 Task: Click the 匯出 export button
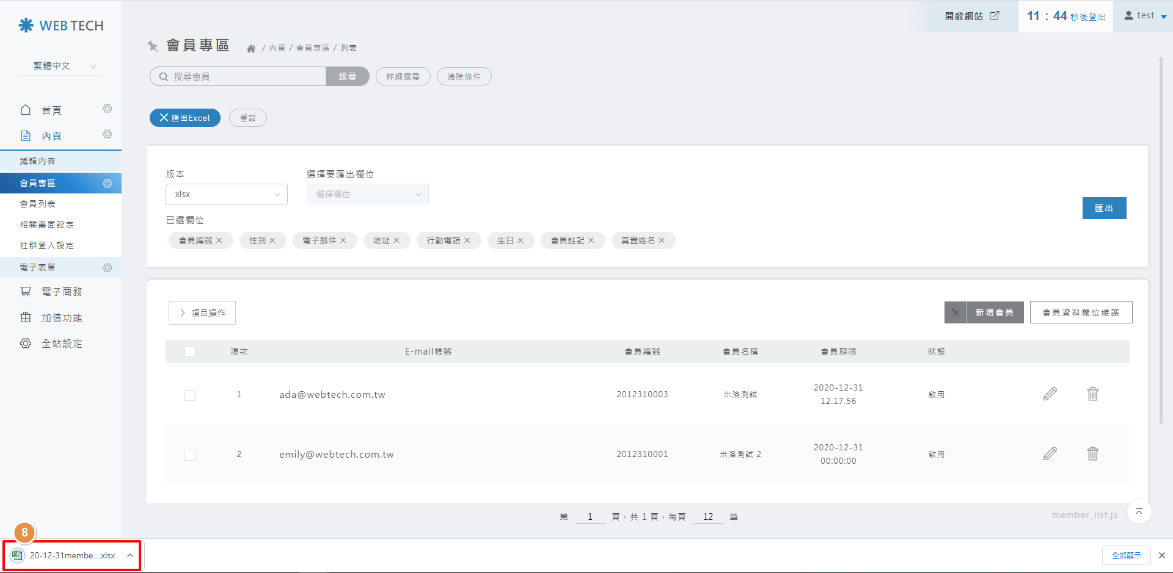pos(1104,208)
